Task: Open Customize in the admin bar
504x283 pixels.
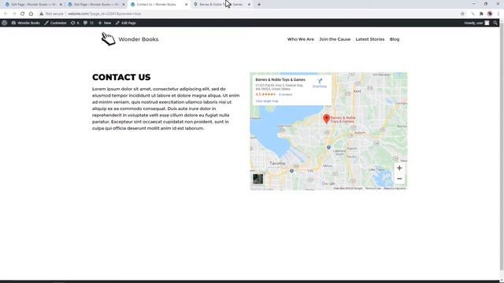Action: point(55,23)
